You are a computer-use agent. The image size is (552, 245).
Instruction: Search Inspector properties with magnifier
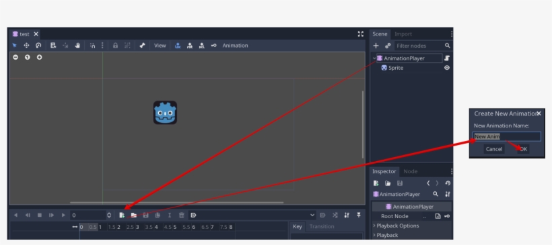(x=436, y=194)
